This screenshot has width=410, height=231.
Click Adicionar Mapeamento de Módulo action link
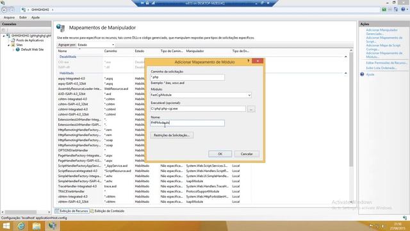(x=384, y=55)
